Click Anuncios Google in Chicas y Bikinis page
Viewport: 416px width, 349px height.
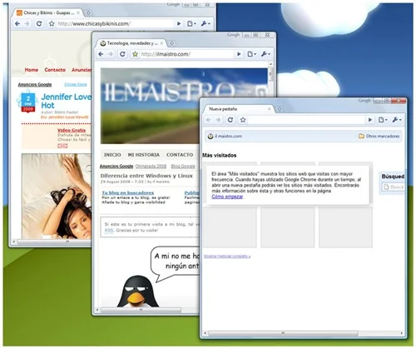tap(35, 84)
